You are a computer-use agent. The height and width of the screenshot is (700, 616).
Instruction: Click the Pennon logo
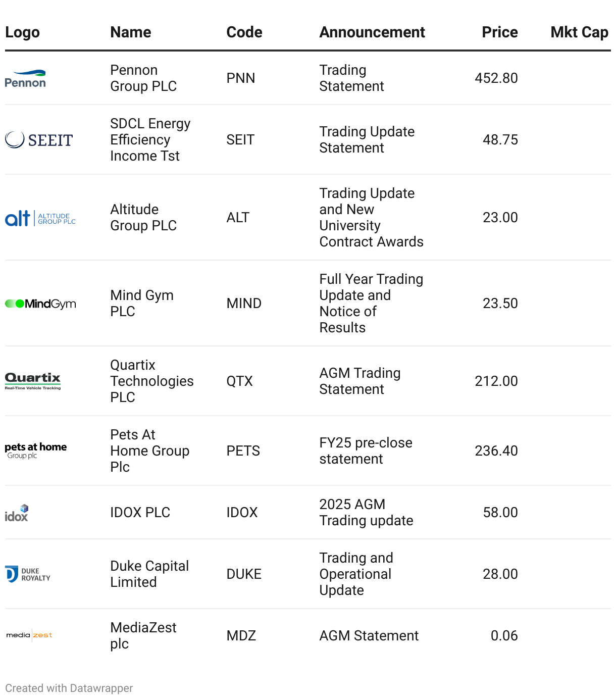[x=25, y=78]
